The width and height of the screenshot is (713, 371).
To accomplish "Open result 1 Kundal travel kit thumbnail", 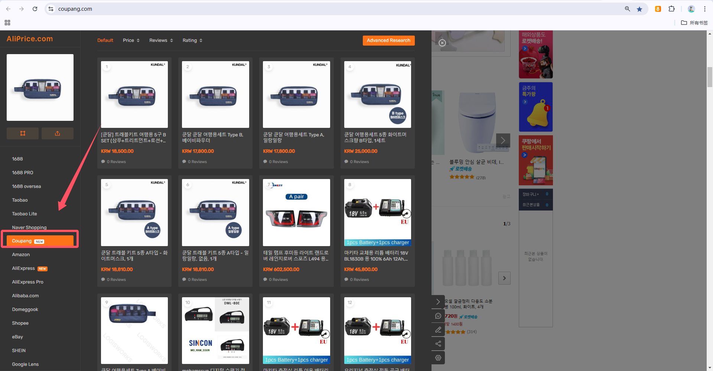I will pyautogui.click(x=134, y=95).
